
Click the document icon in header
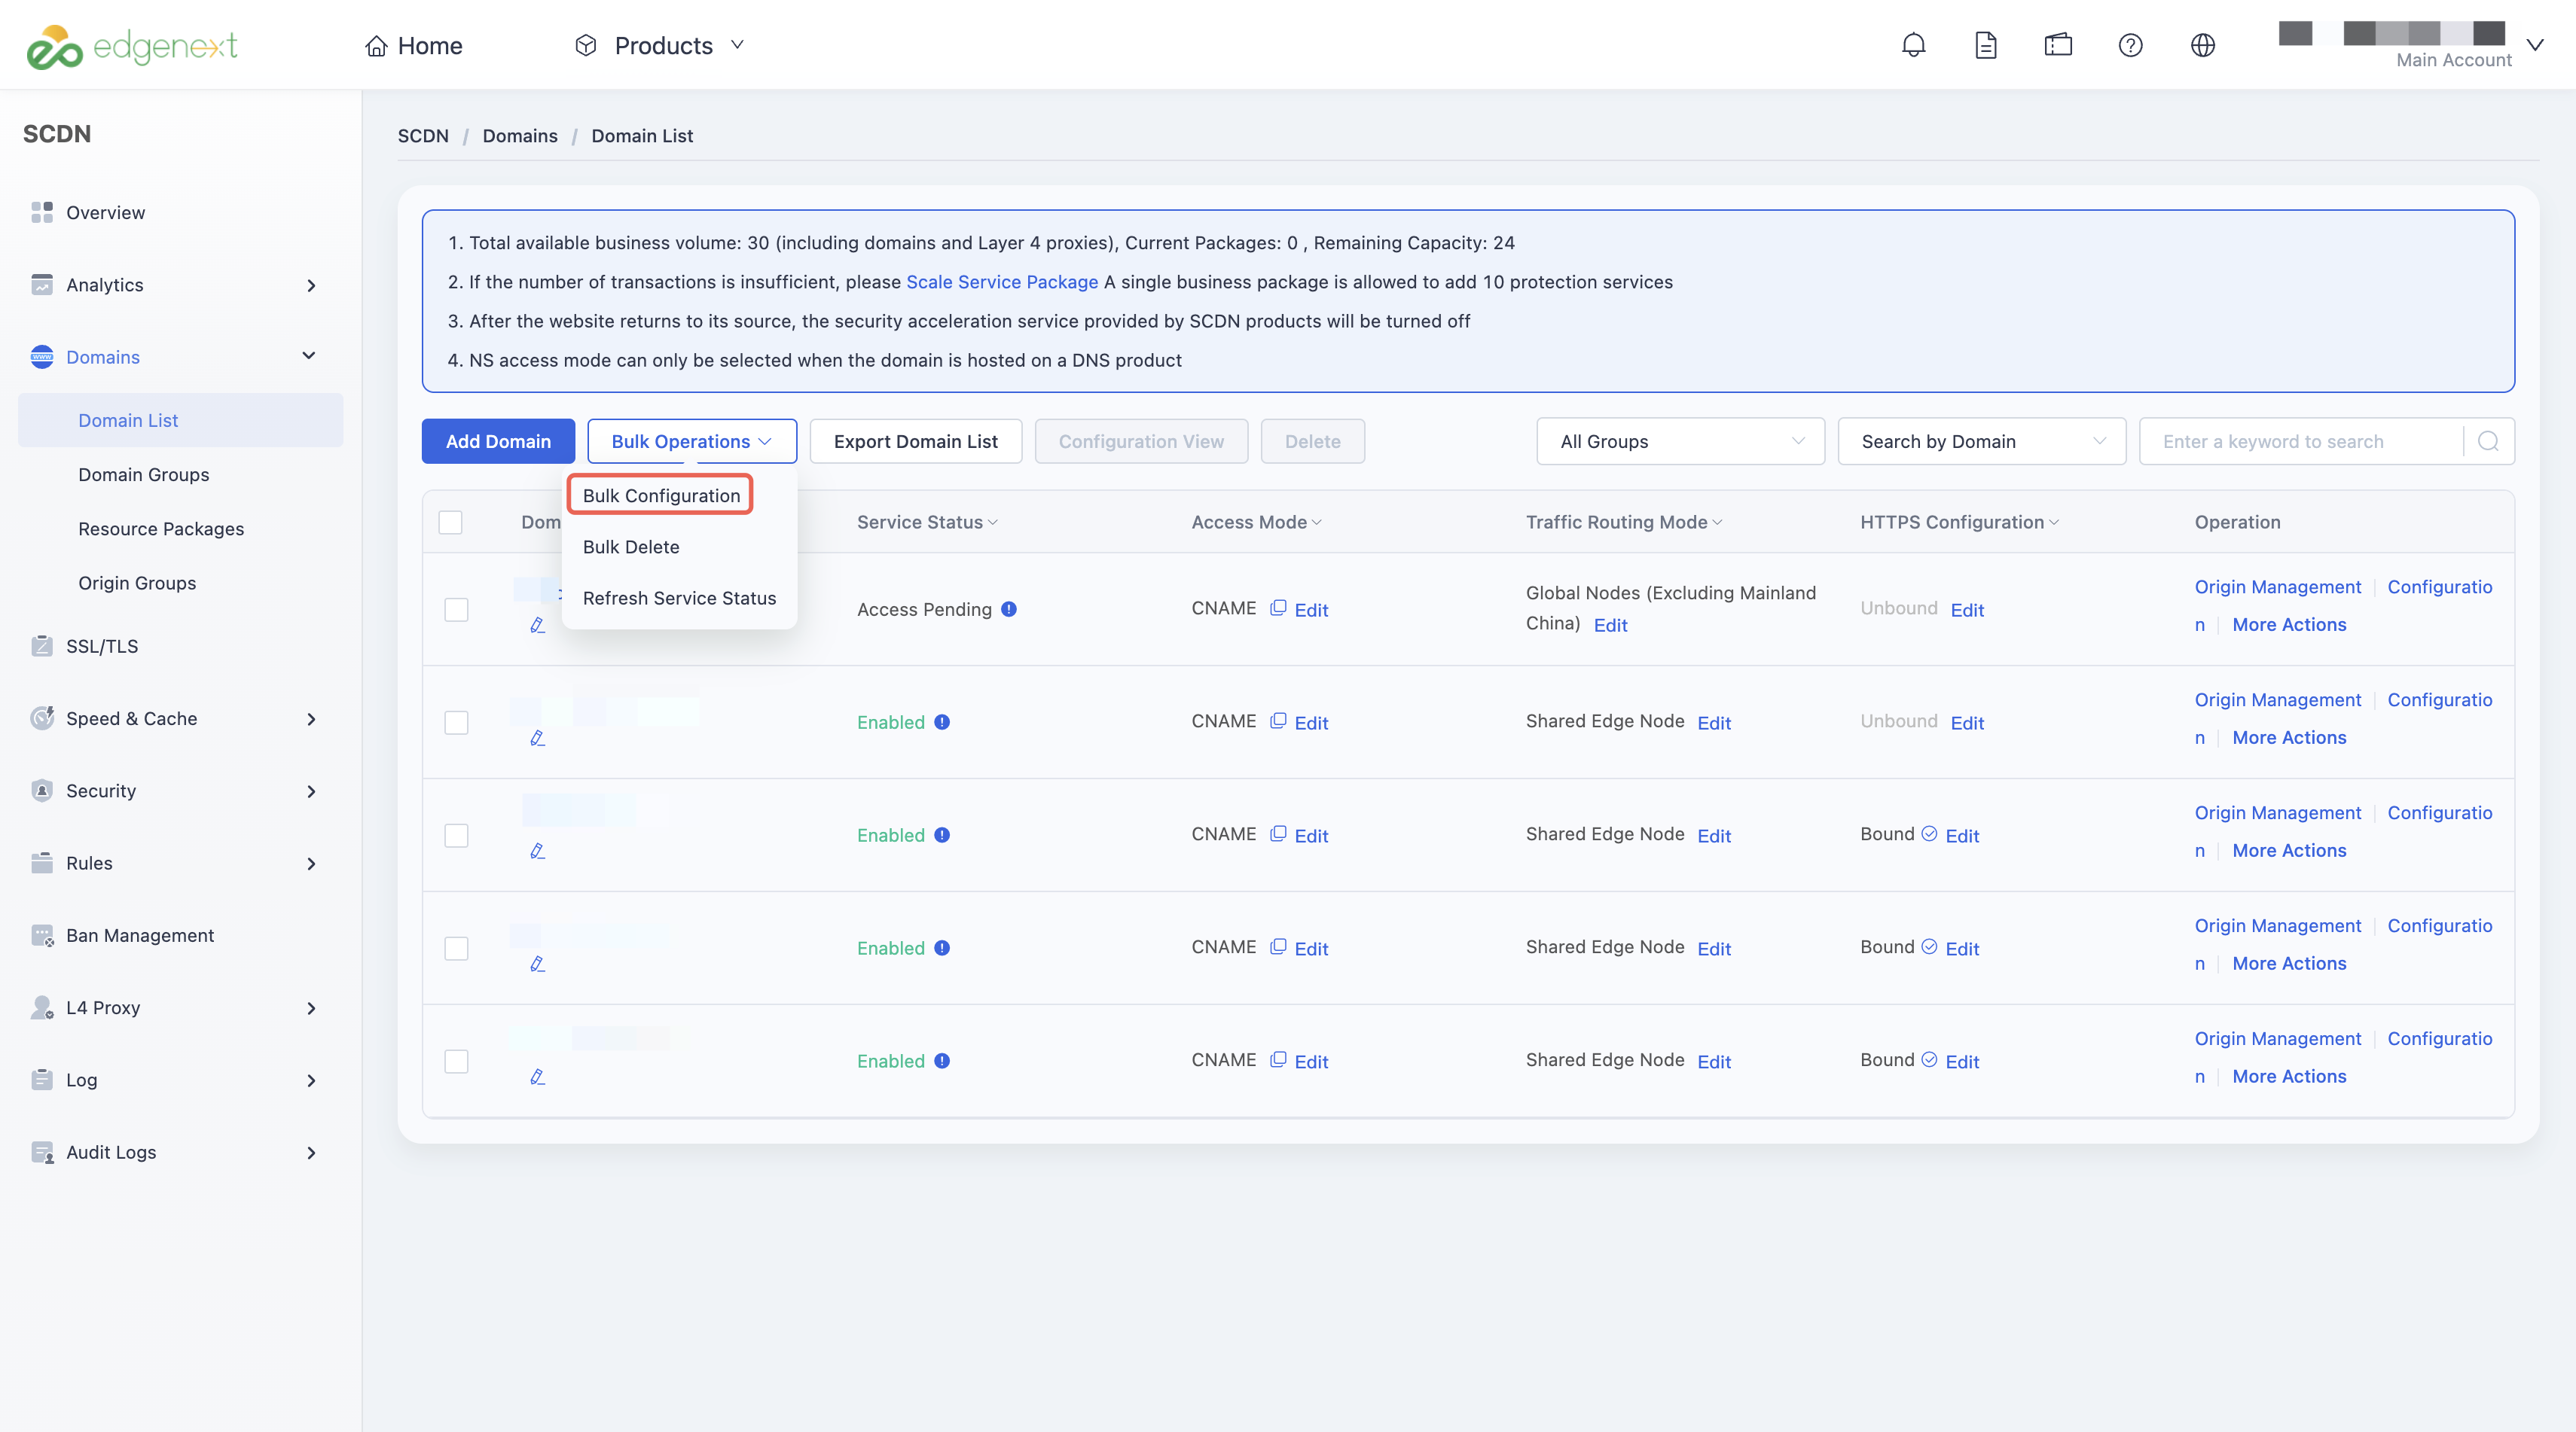coord(1985,45)
